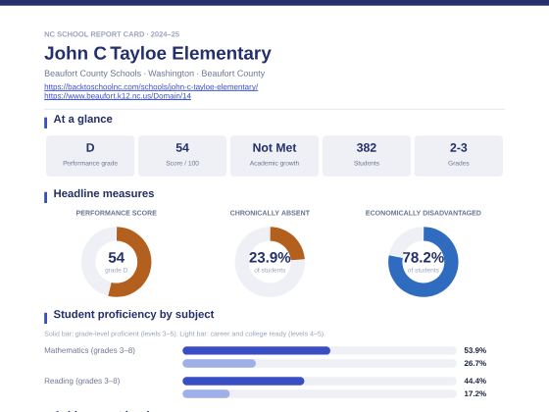Click the economically disadvantaged donut showing 78.2%
Viewport: 549px width, 412px height.
(x=423, y=262)
